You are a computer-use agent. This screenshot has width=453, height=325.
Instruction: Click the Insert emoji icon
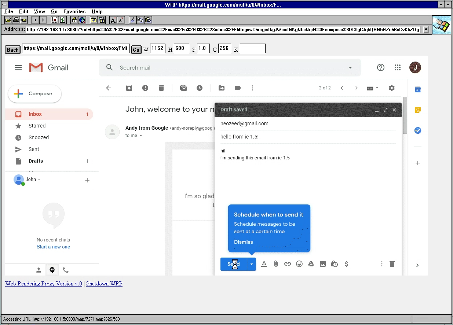pos(299,264)
